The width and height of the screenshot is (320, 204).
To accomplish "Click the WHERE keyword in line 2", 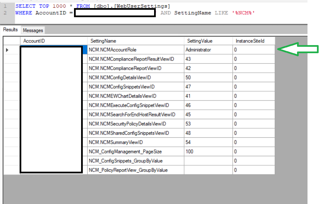I will coord(24,13).
